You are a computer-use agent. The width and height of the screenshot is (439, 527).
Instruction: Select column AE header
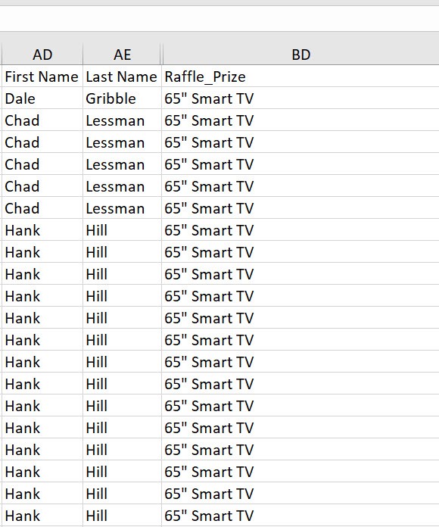pyautogui.click(x=122, y=54)
